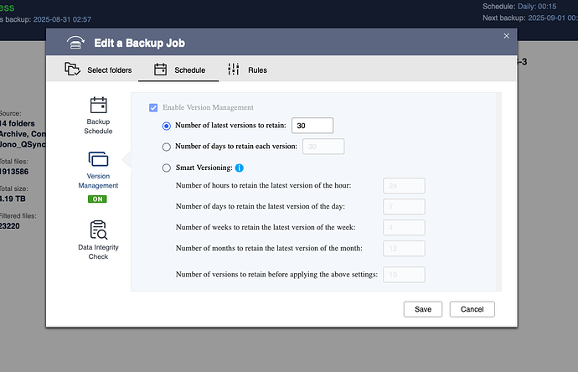Click the Smart Versioning info icon
The image size is (578, 372).
pos(240,168)
